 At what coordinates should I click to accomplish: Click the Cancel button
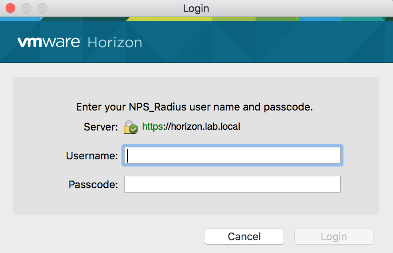click(244, 237)
